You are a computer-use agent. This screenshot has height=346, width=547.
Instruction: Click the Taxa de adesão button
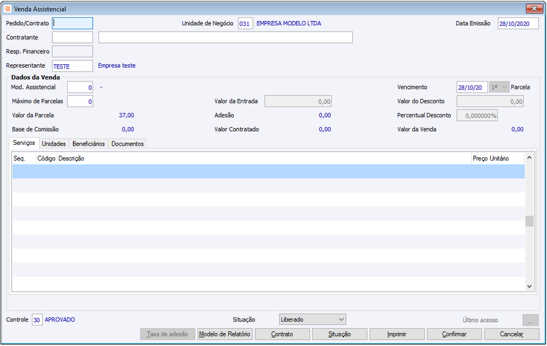pyautogui.click(x=168, y=334)
